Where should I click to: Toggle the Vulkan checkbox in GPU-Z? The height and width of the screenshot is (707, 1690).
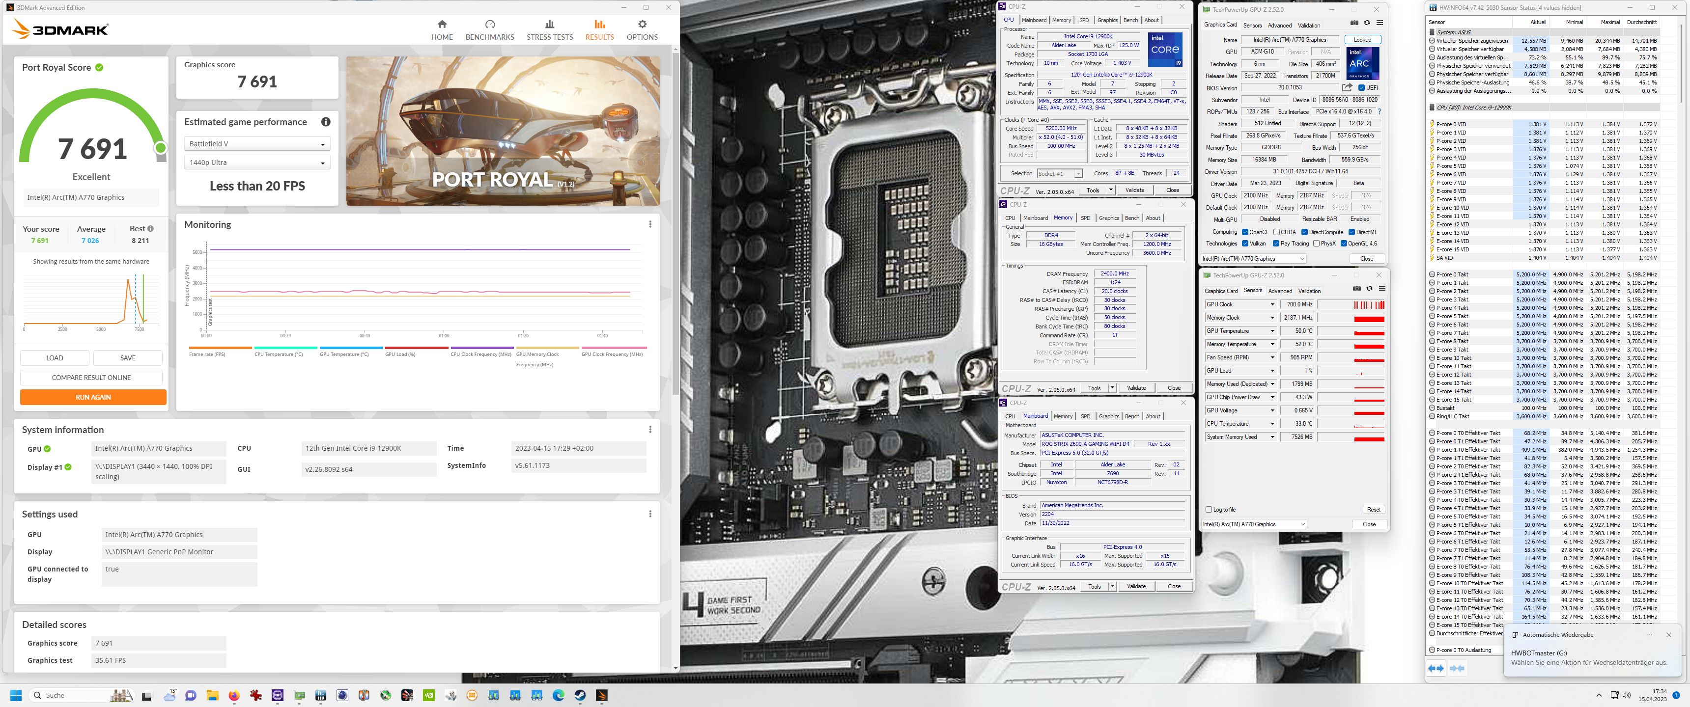(x=1244, y=244)
